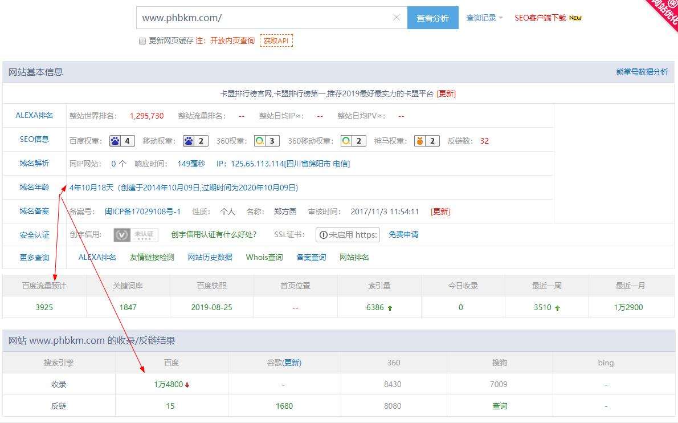Screen dimensions: 678x423
Task: Click the 今日收录 value 0
Action: tap(460, 307)
